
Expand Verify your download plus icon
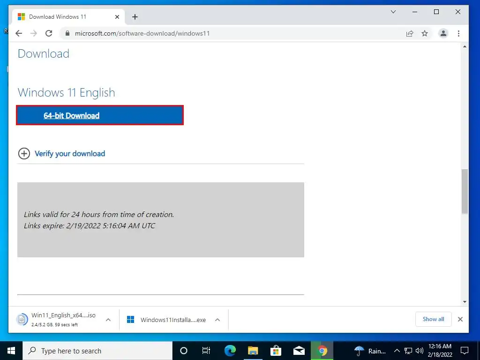(x=24, y=153)
